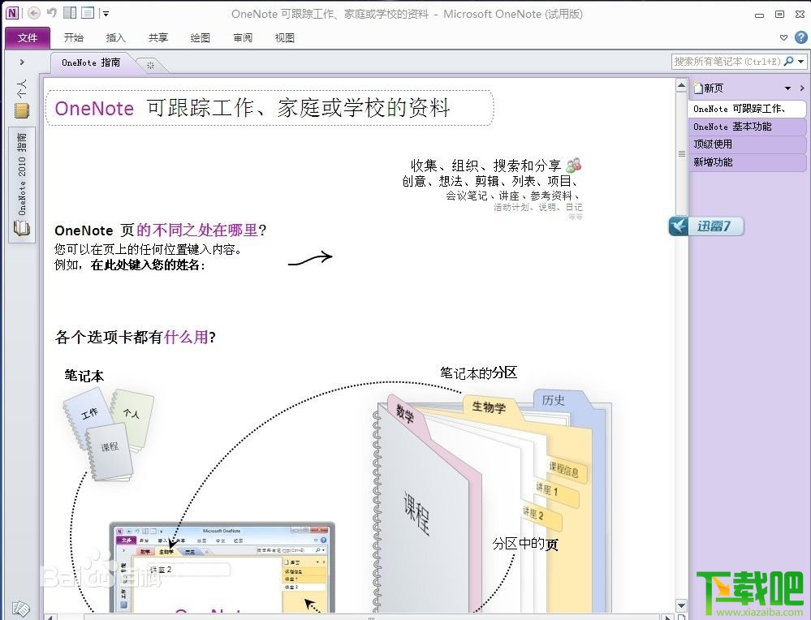The height and width of the screenshot is (620, 811).
Task: Go back with the Back arrow button
Action: [33, 14]
